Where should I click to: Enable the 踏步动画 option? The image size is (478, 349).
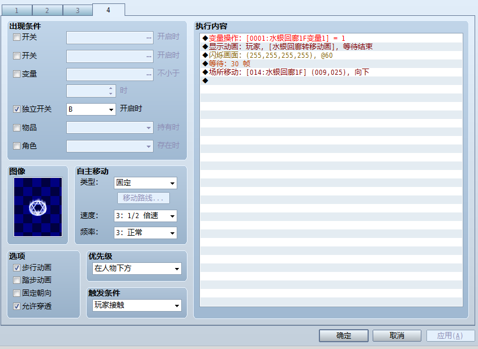(x=17, y=280)
